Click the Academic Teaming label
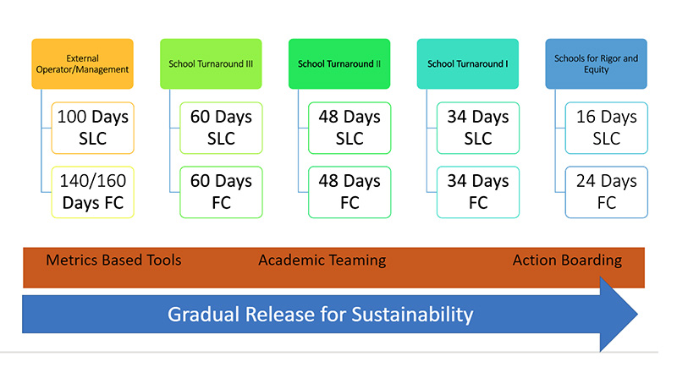The image size is (677, 389). pyautogui.click(x=322, y=260)
